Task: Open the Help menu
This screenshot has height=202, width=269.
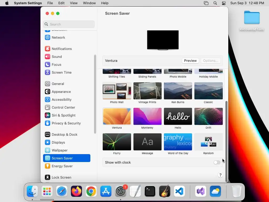Action: point(105,3)
